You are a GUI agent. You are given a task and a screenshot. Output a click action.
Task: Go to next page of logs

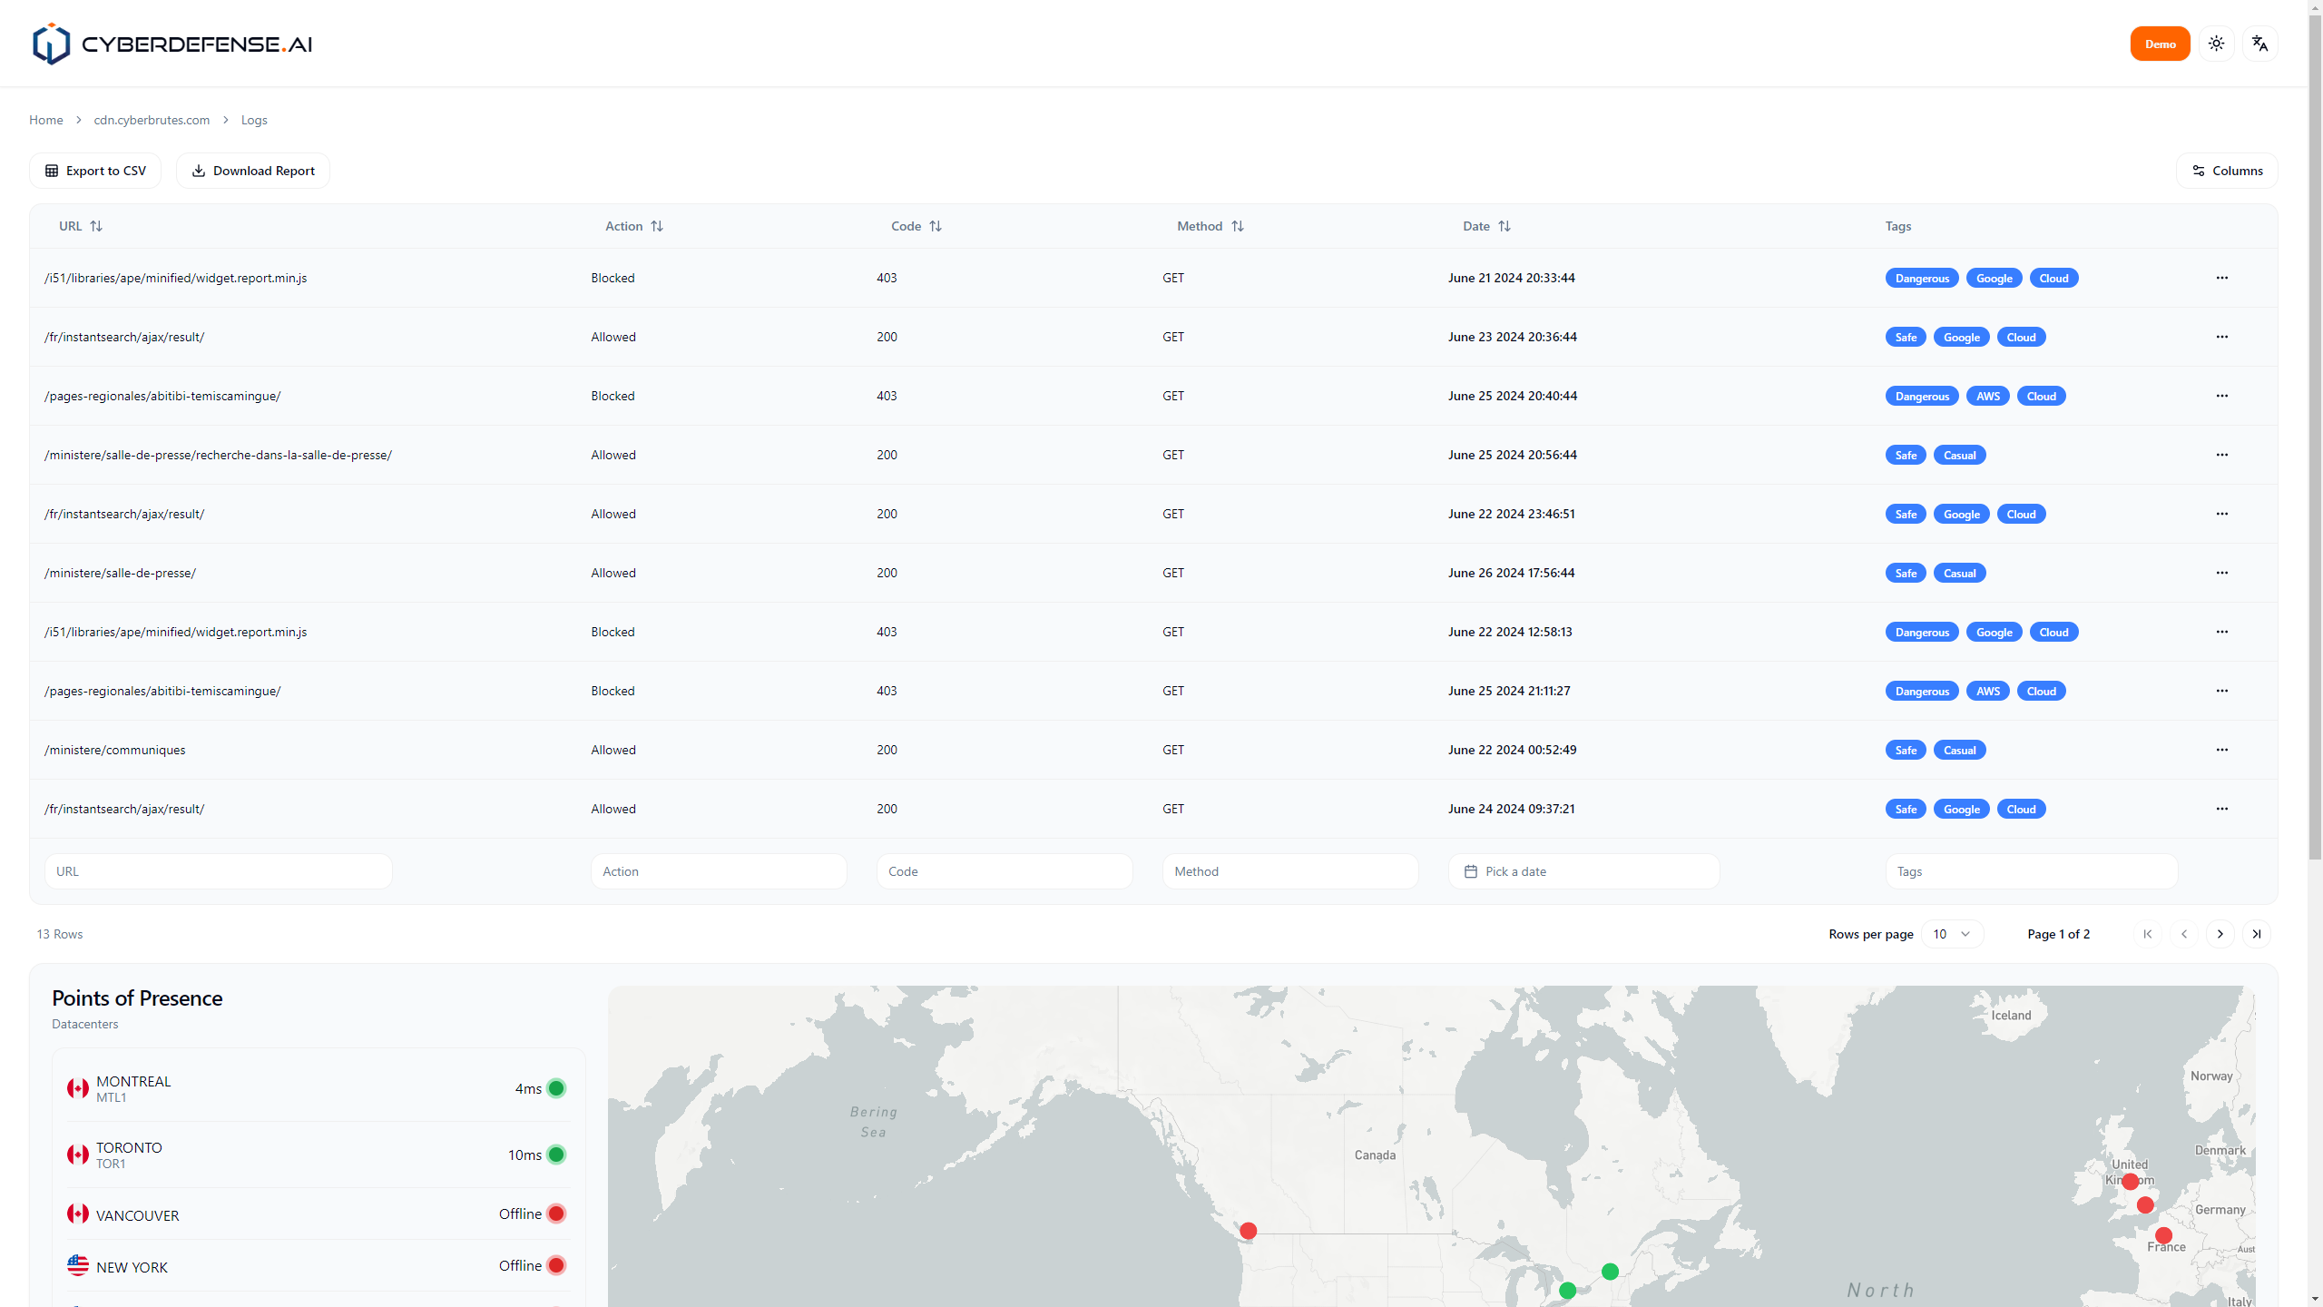pyautogui.click(x=2220, y=934)
